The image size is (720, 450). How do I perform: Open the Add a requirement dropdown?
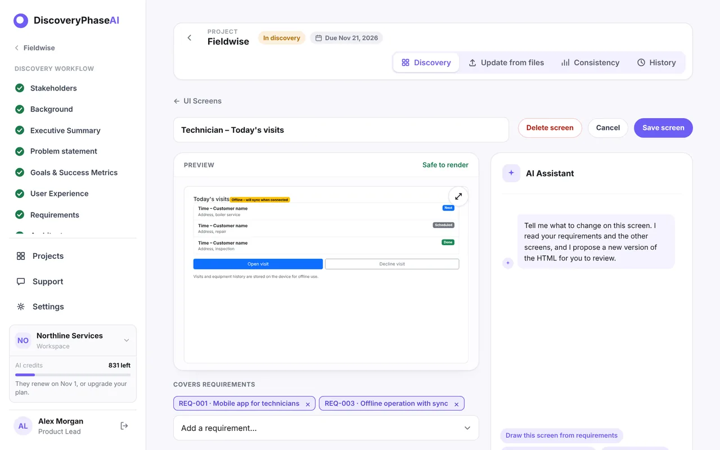click(x=326, y=428)
